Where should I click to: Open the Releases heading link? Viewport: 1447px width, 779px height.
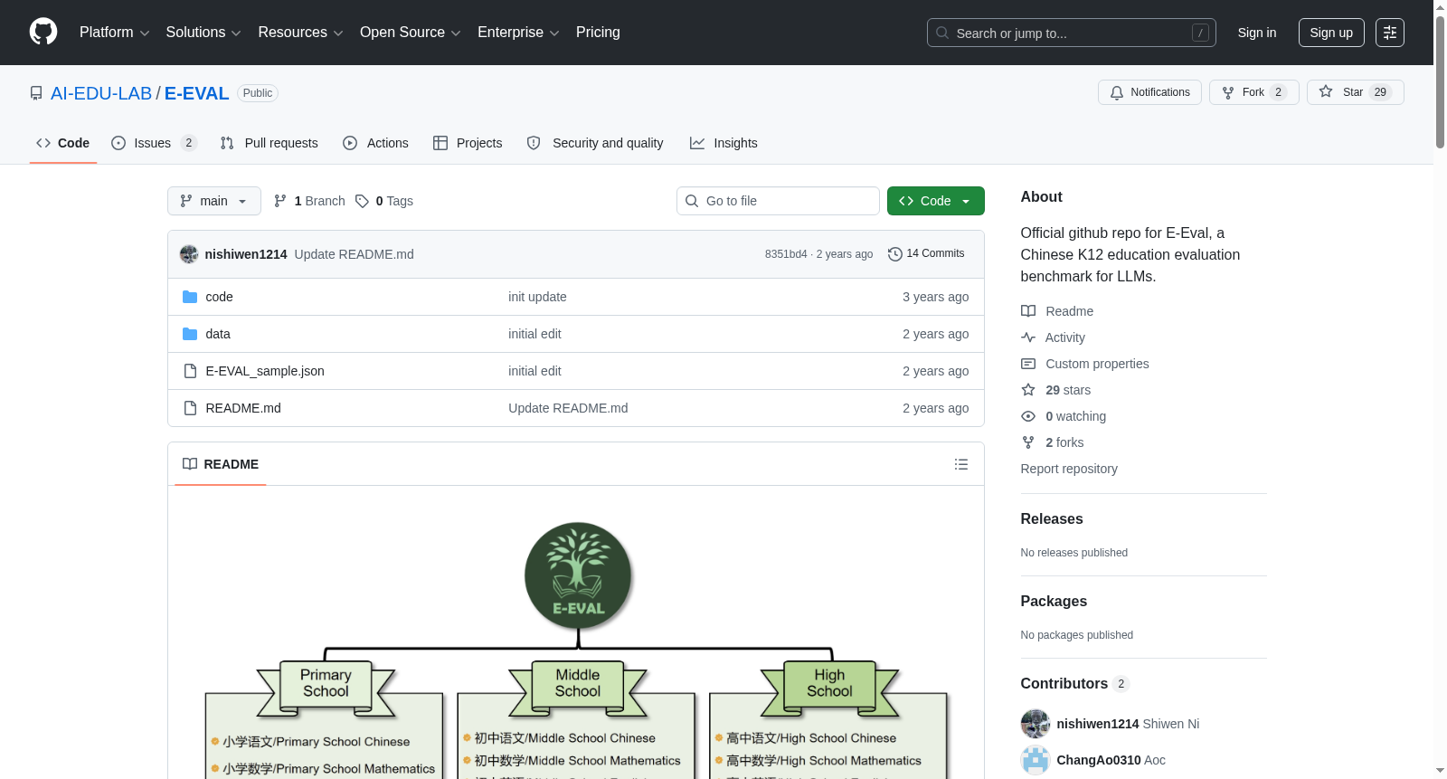pos(1052,519)
